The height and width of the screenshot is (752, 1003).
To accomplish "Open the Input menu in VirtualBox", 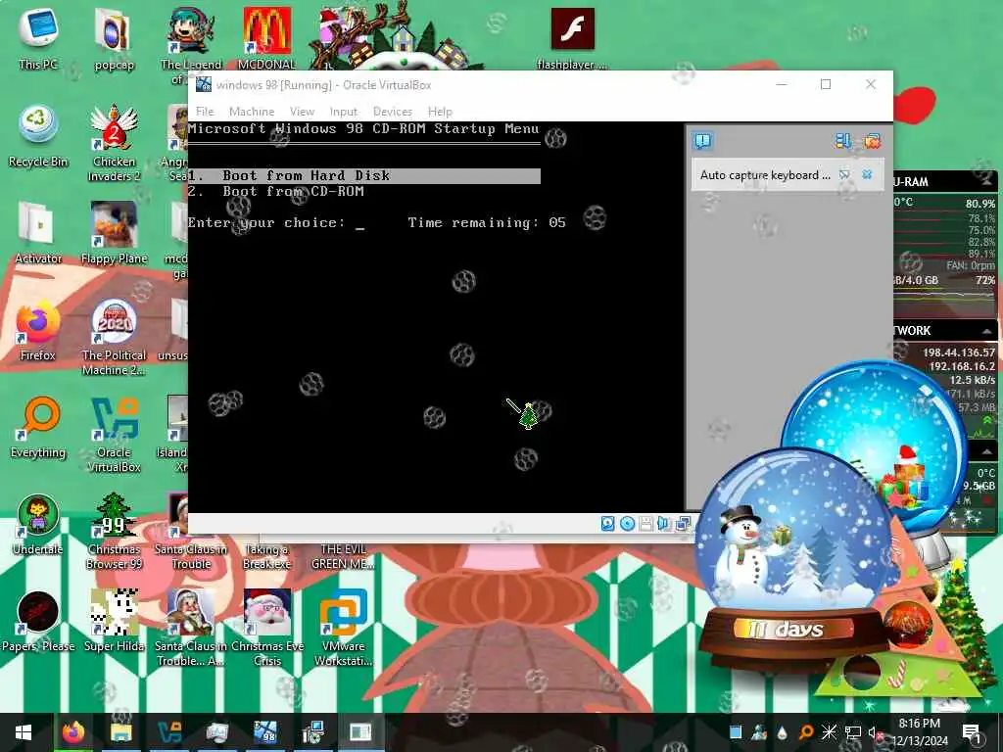I will pyautogui.click(x=344, y=112).
